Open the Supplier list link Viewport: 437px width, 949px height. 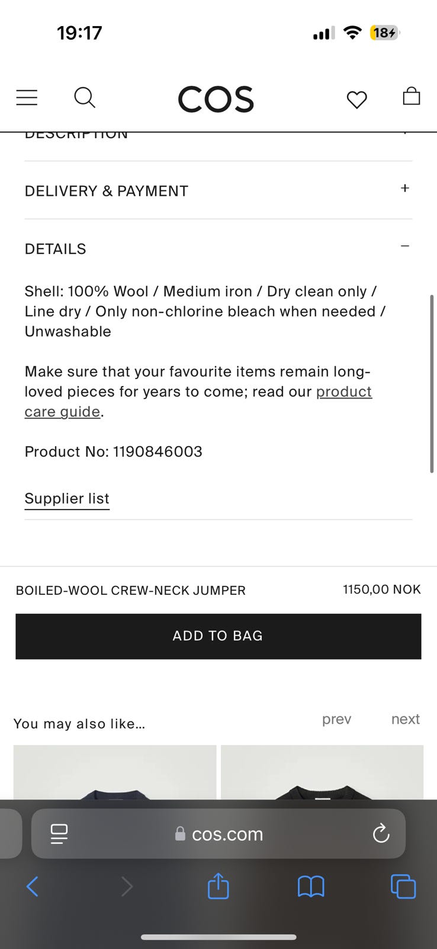pyautogui.click(x=67, y=499)
